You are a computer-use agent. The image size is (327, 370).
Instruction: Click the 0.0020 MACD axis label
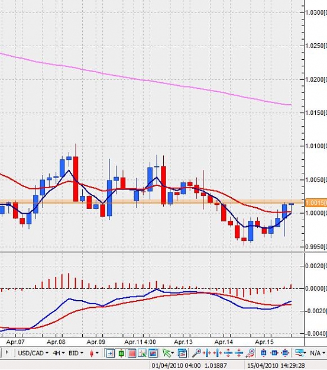(x=316, y=266)
